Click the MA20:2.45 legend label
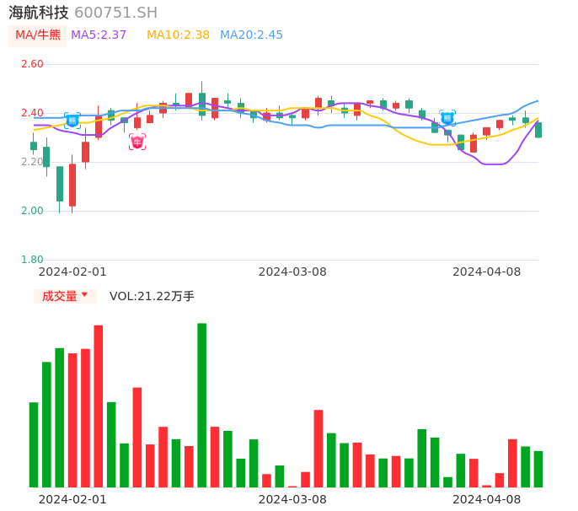The height and width of the screenshot is (511, 578). tap(251, 35)
